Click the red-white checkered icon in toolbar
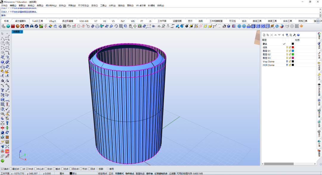 pyautogui.click(x=22, y=26)
